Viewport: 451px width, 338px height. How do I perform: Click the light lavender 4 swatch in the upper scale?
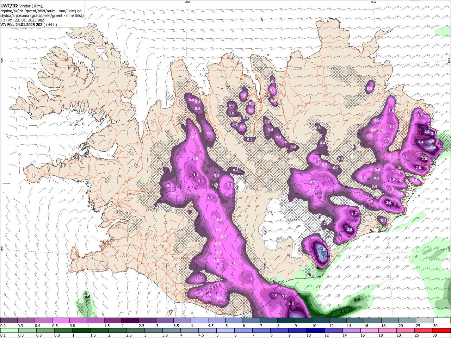(199, 321)
